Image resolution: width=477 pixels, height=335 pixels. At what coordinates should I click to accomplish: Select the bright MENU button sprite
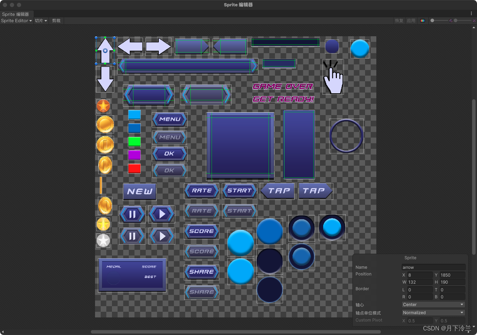tap(170, 120)
